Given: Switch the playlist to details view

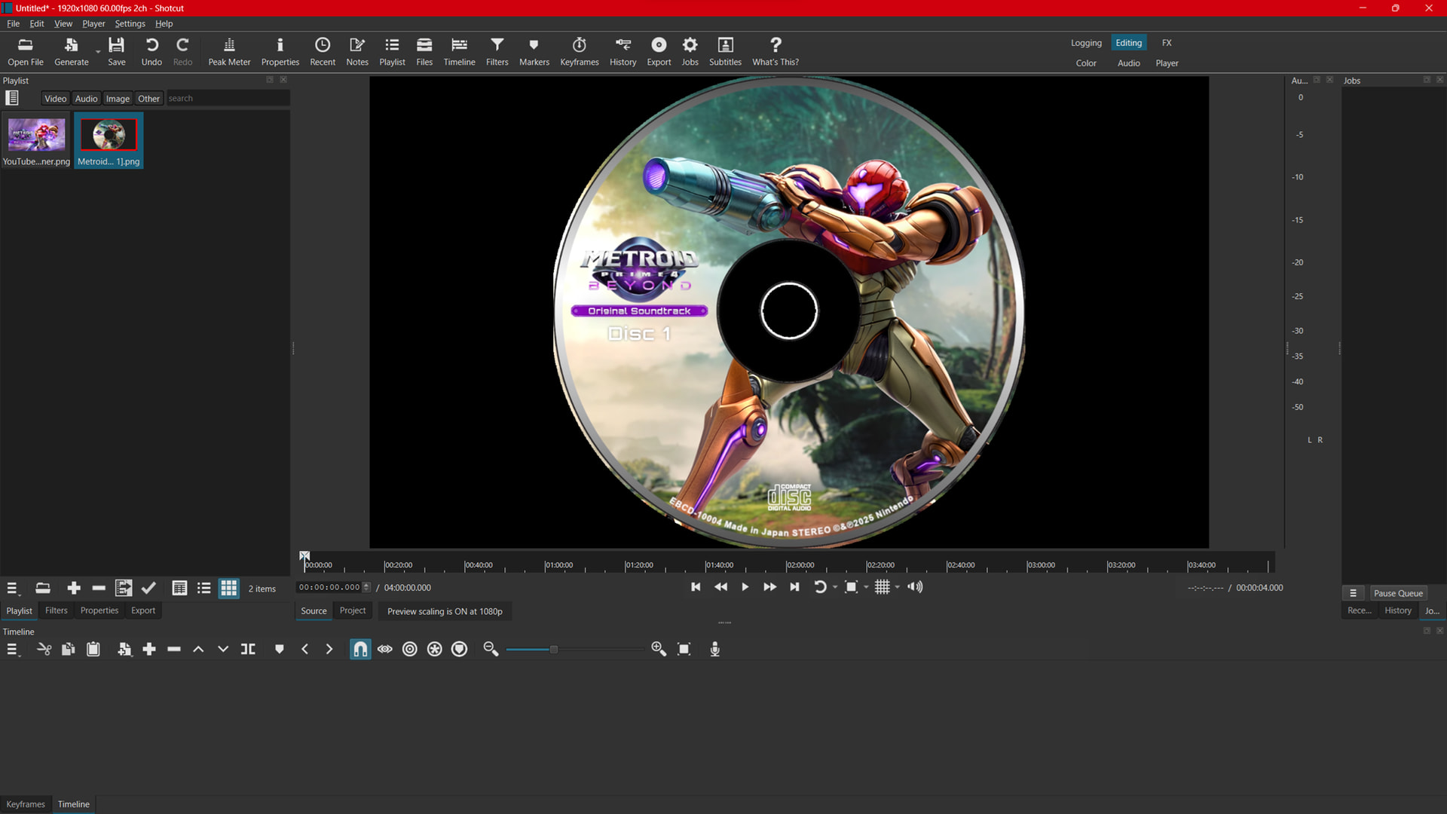Looking at the screenshot, I should 179,589.
